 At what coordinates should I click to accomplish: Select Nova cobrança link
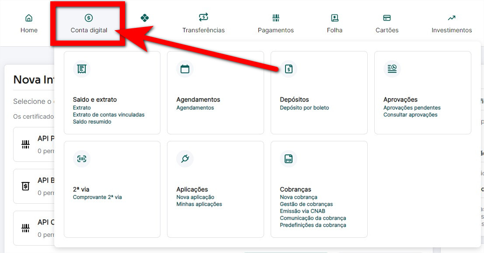[x=299, y=197]
